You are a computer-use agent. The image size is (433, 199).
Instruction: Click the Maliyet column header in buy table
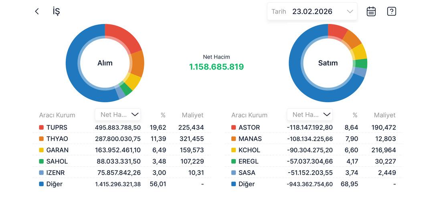point(192,115)
